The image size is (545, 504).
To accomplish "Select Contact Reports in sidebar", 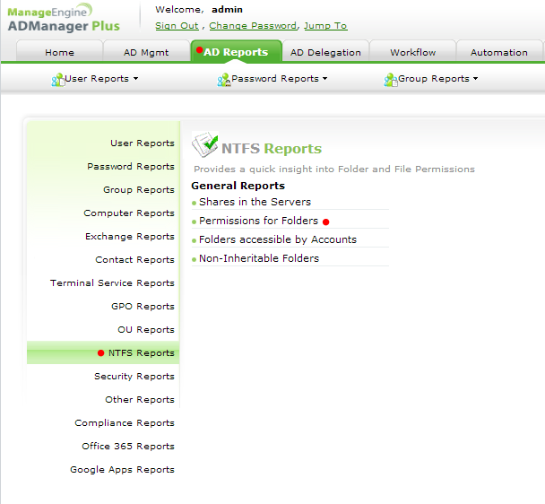I will pos(134,259).
